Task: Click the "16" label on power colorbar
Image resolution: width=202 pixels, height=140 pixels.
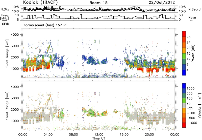Action: point(188,54)
